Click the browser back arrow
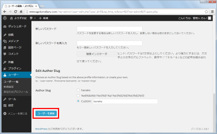Viewport: 217px width, 134px height. coord(5,12)
